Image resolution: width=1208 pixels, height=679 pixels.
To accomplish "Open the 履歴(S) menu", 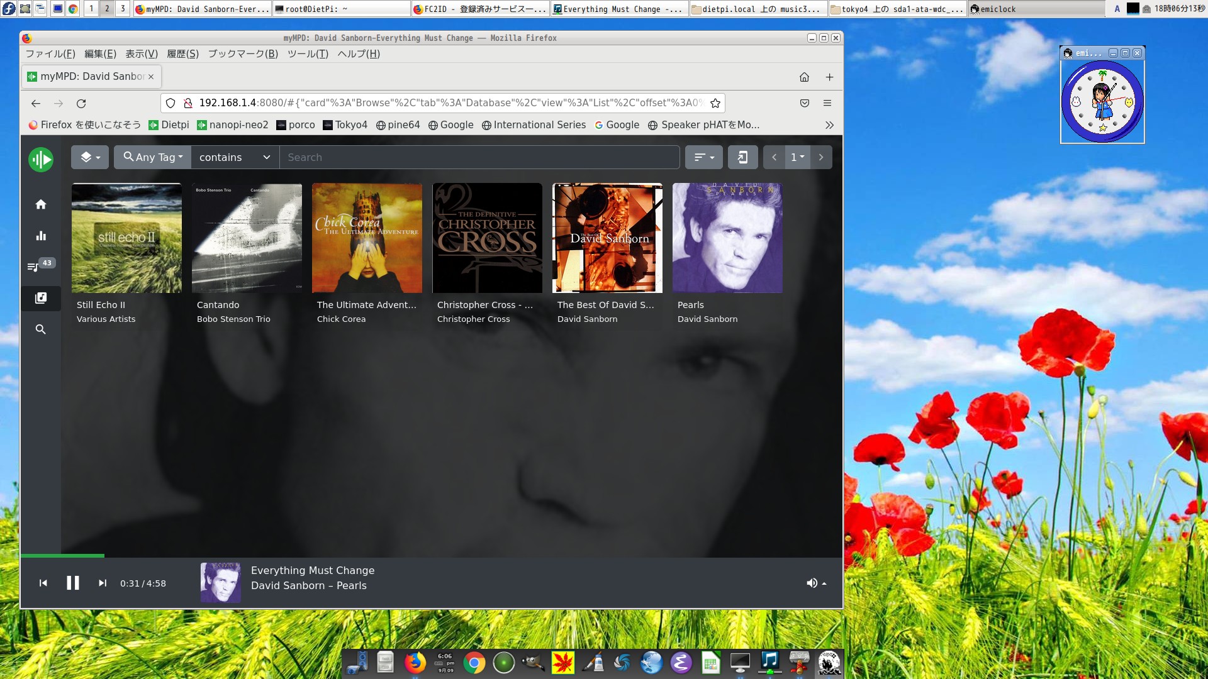I will click(x=182, y=54).
